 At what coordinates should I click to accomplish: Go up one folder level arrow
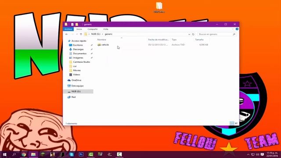click(x=81, y=34)
